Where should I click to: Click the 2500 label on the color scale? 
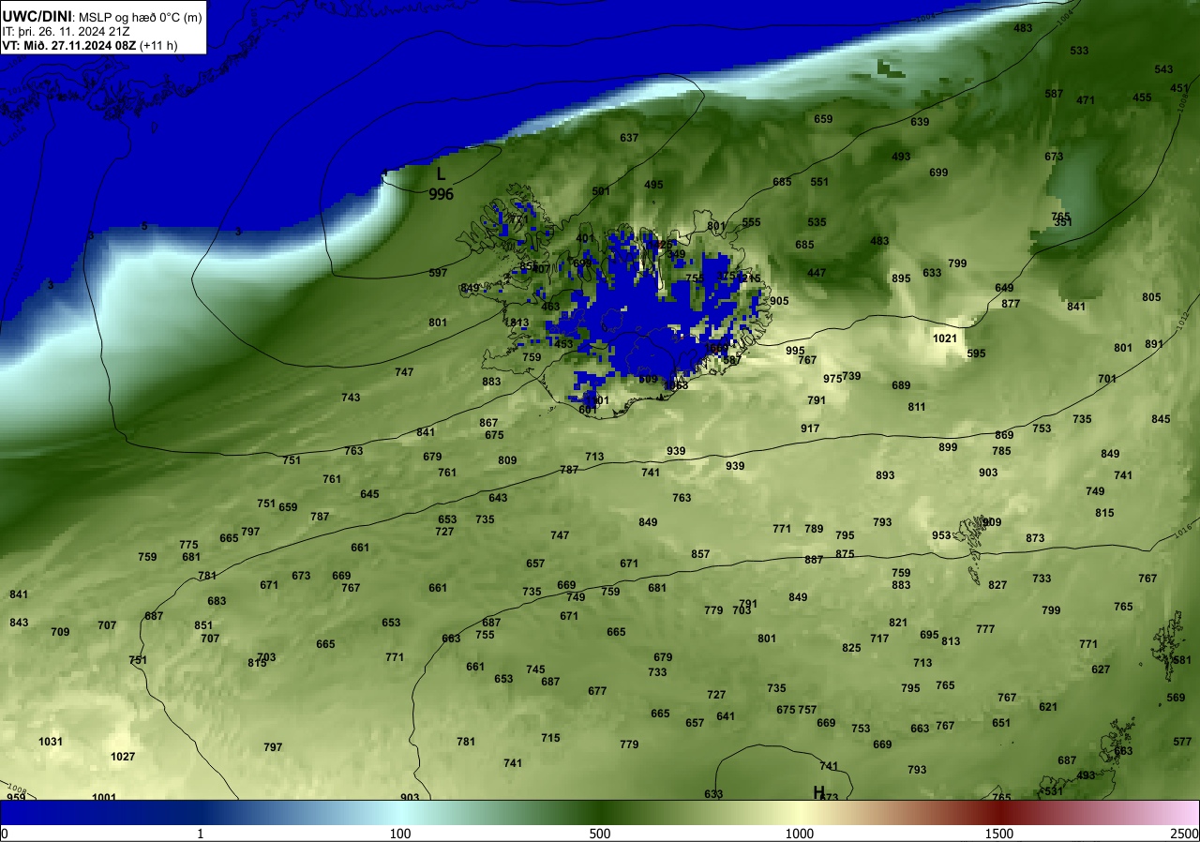pos(1186,834)
